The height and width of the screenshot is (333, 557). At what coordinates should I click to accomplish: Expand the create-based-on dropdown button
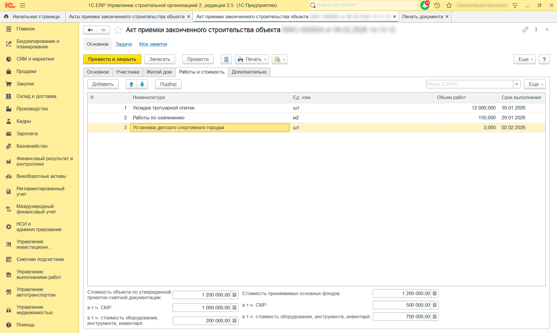(x=279, y=59)
